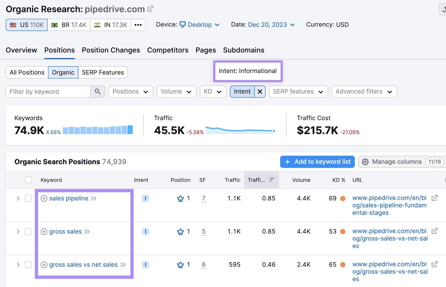Viewport: 446px width, 287px height.
Task: Click the Filter by keyword input field
Action: (x=47, y=91)
